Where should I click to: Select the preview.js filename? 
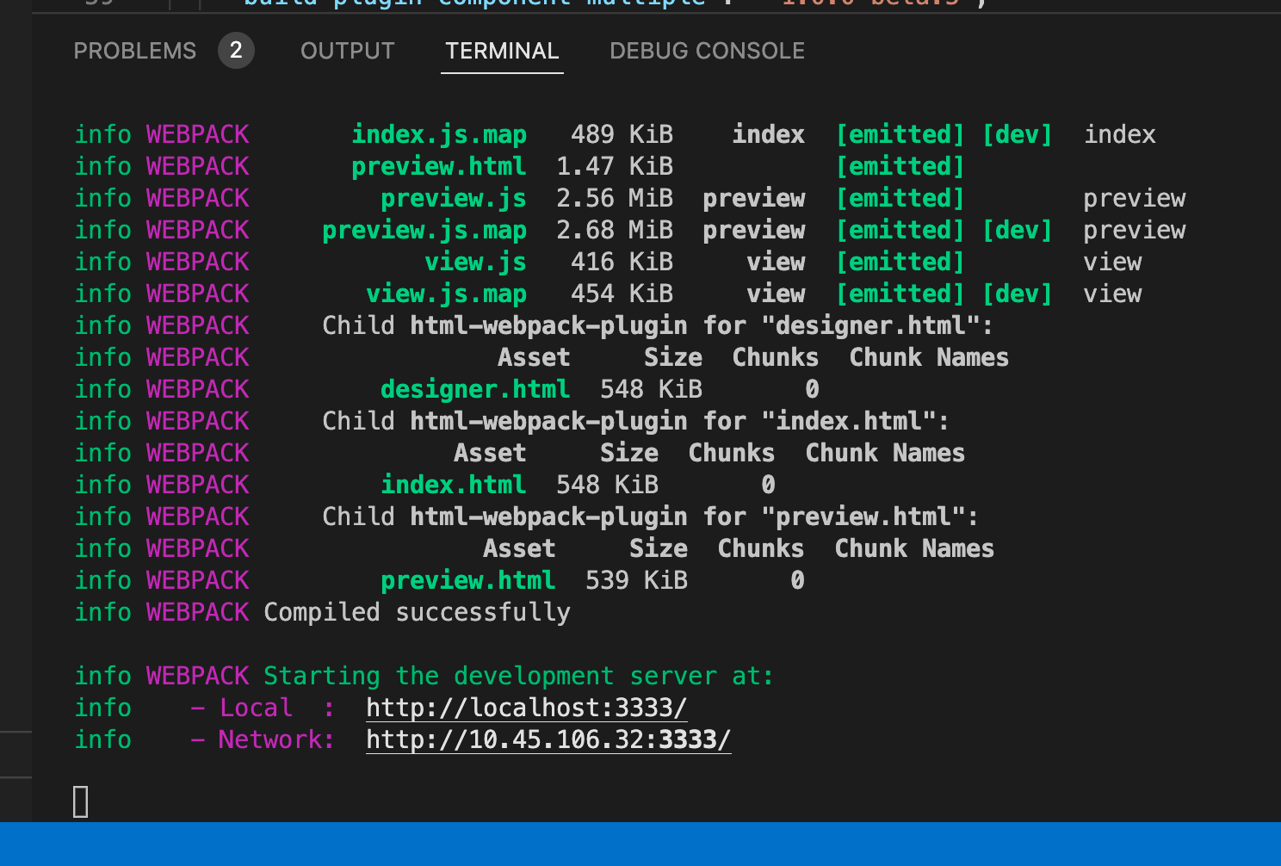click(454, 197)
